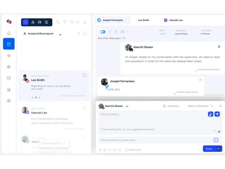Click the link icon in reply footer
The width and height of the screenshot is (225, 169).
(110, 150)
